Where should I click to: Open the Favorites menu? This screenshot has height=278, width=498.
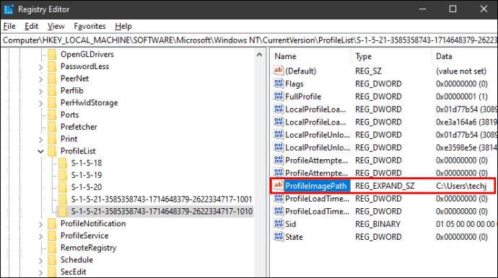(x=89, y=27)
